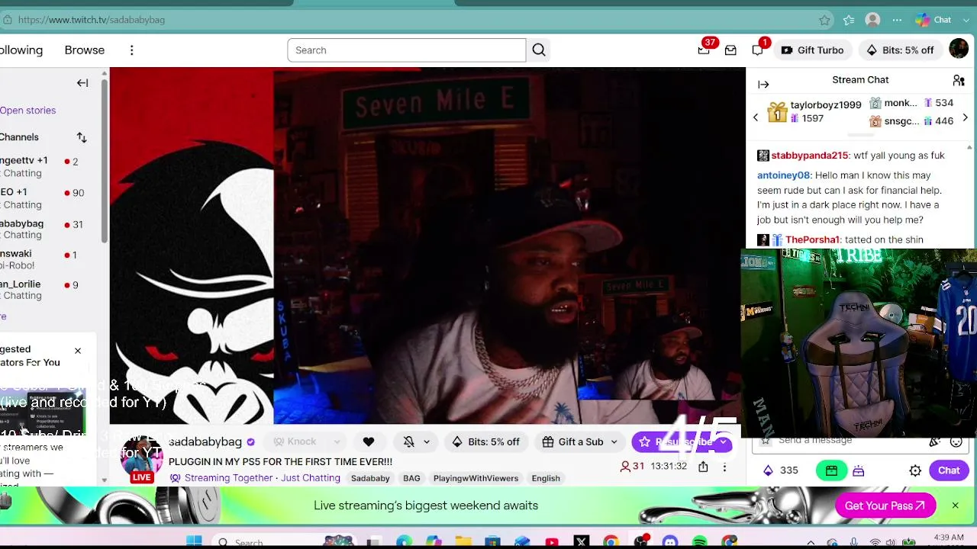Click the bookmark star in browser address bar
Image resolution: width=977 pixels, height=549 pixels.
(824, 20)
